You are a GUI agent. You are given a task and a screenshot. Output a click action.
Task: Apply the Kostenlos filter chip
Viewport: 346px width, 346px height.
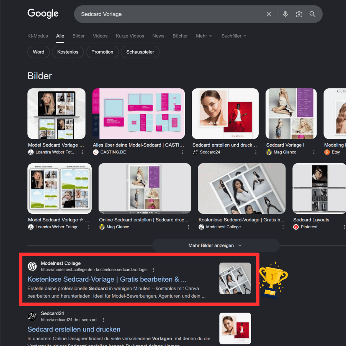click(x=68, y=52)
